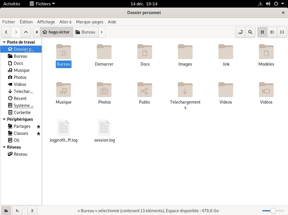Open Musique in sidebar
Screen dimensions: 288x215
[21, 70]
